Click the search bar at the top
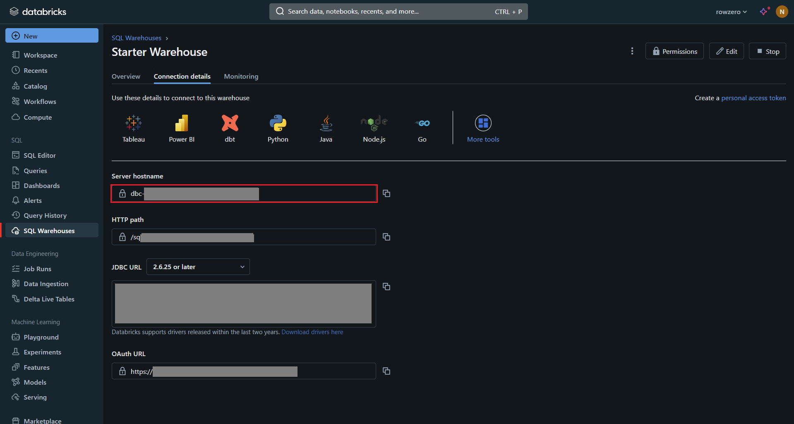Viewport: 794px width, 424px height. [x=397, y=11]
